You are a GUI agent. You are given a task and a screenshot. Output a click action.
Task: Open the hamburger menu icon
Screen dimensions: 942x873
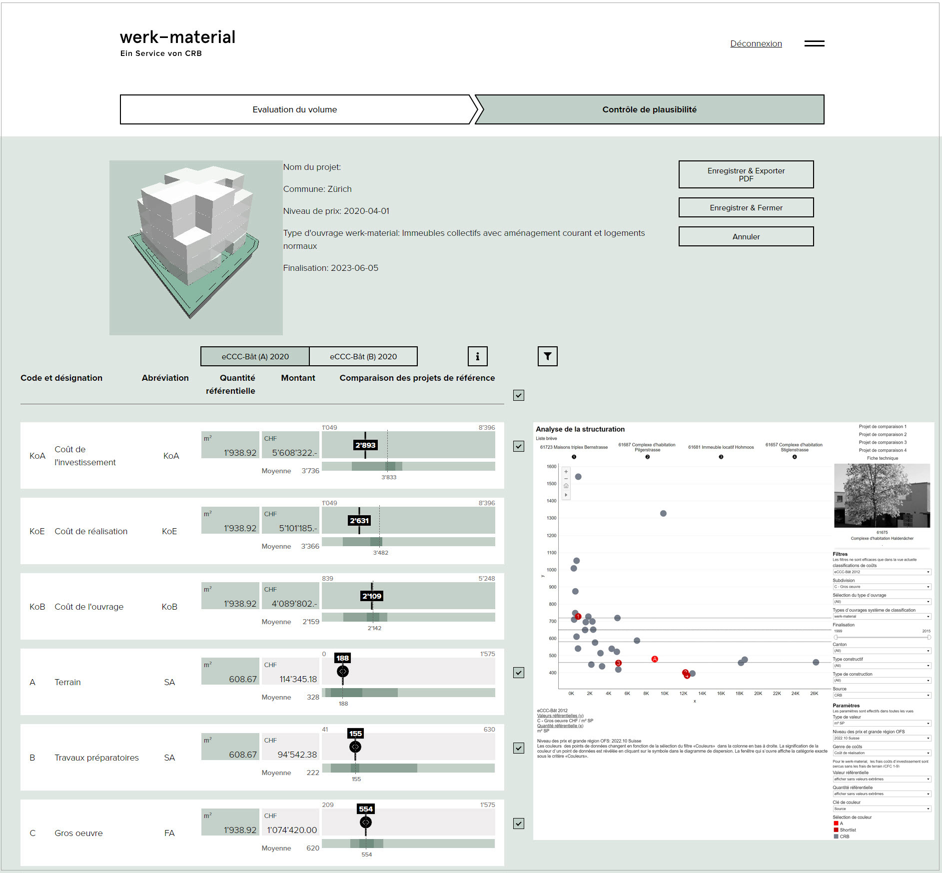click(814, 43)
